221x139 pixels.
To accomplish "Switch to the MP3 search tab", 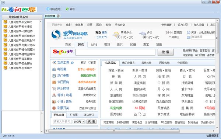I will 94,45.
